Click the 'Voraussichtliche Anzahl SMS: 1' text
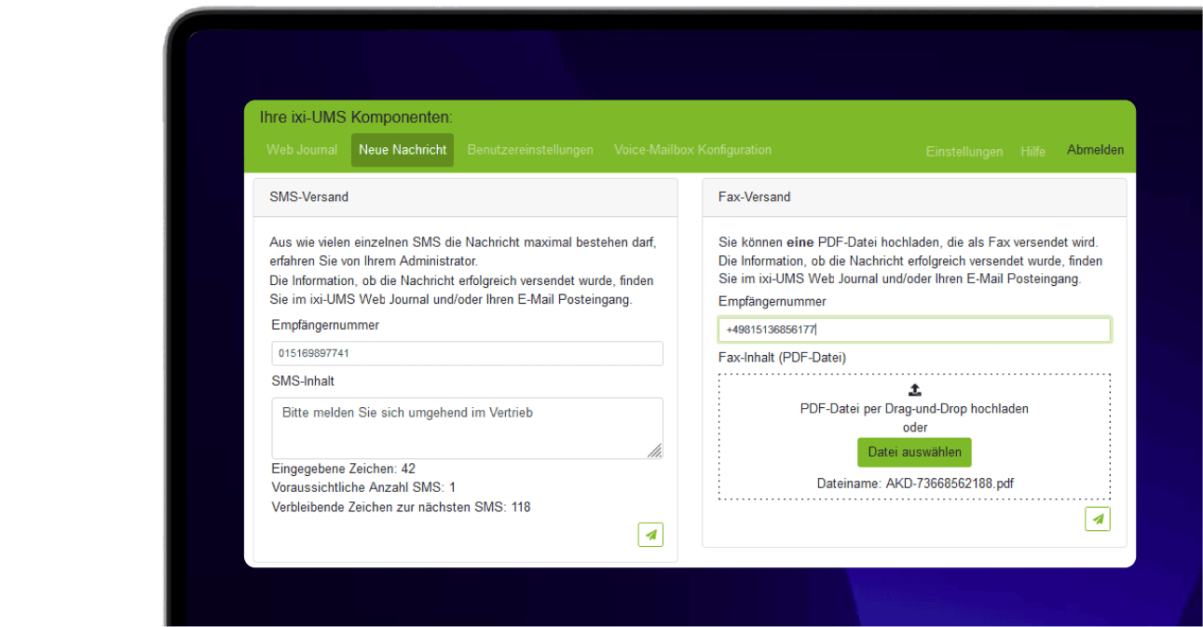 pos(363,487)
